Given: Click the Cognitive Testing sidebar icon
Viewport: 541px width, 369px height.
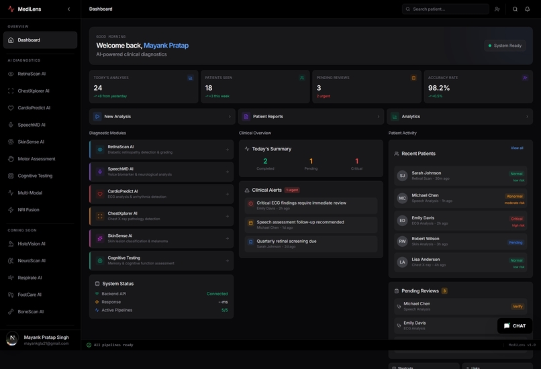Looking at the screenshot, I should [11, 176].
